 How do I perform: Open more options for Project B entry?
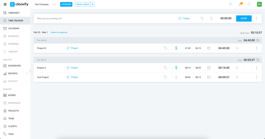(x=256, y=48)
